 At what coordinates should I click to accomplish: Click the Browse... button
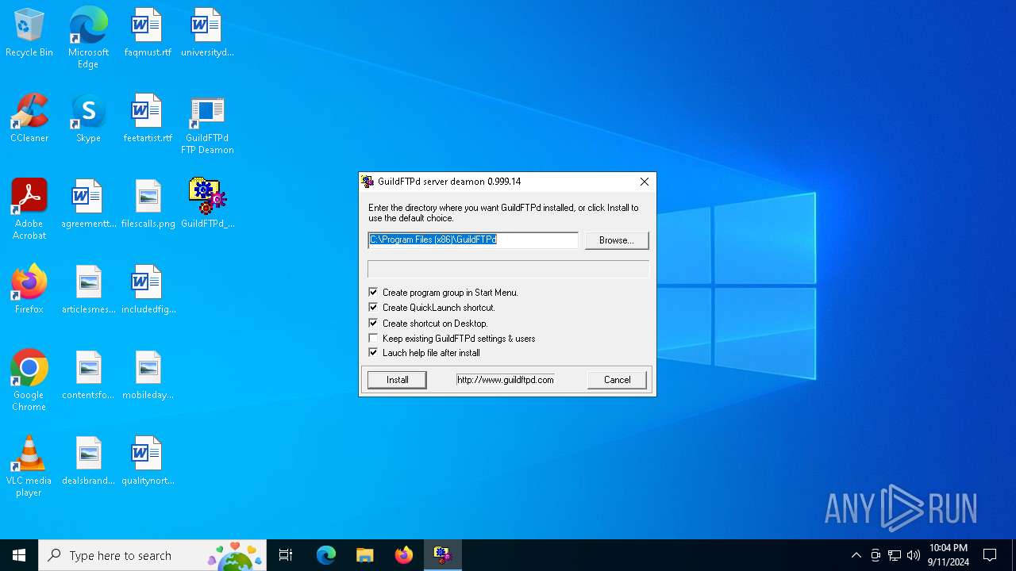point(616,240)
